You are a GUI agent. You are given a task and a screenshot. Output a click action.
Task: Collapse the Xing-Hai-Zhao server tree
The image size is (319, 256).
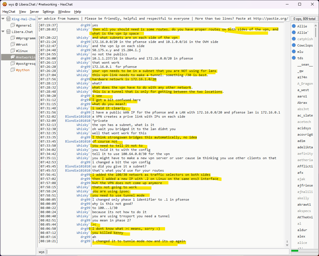click(x=3, y=19)
